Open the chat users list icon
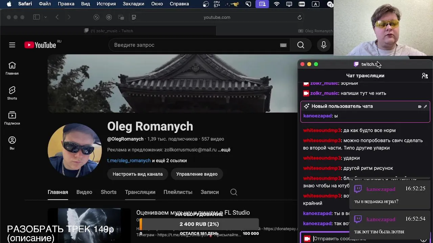 425,76
